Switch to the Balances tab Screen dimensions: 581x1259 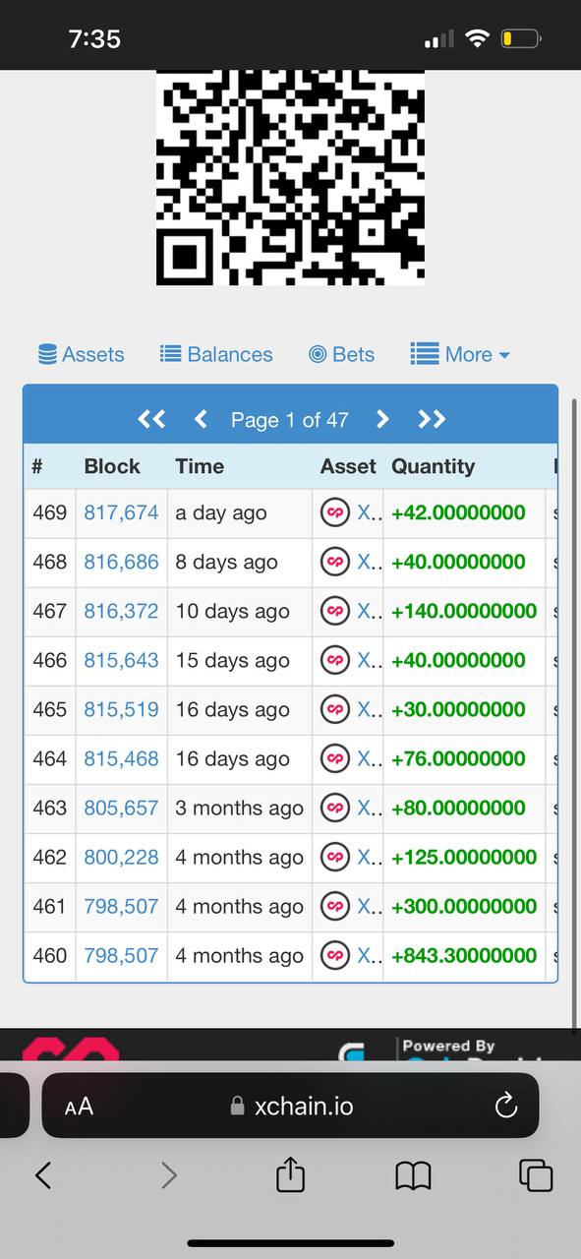216,354
